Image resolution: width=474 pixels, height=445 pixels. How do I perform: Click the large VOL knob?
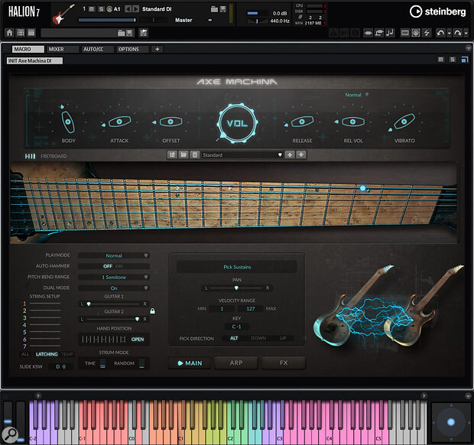(x=237, y=123)
